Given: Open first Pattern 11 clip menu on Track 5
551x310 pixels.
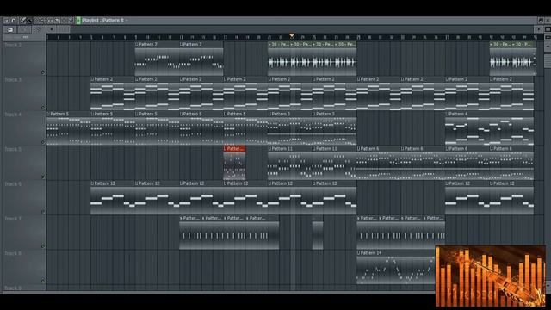Looking at the screenshot, I should pos(269,149).
